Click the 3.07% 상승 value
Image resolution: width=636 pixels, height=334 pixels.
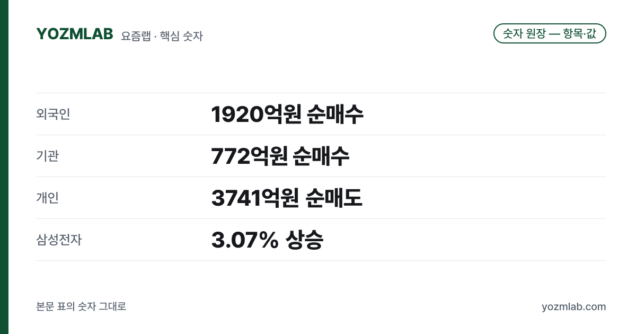click(x=267, y=240)
